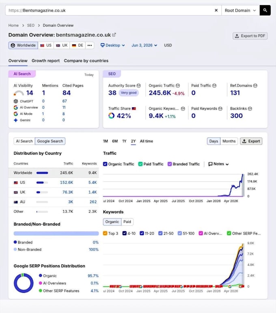Screen dimensions: 276x313
Task: Select the 2Y time range
Action: tap(133, 141)
